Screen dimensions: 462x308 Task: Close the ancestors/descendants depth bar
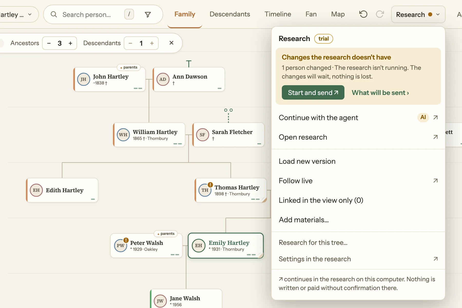pyautogui.click(x=171, y=43)
